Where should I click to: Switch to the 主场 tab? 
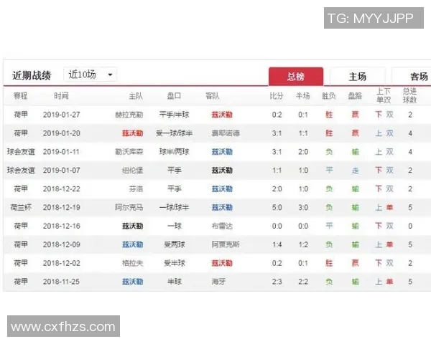357,76
